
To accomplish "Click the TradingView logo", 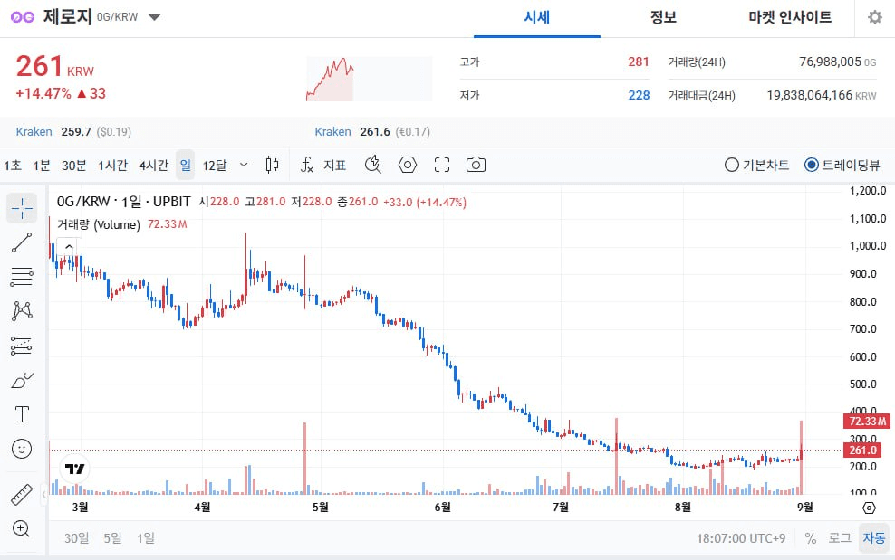I will coord(74,469).
